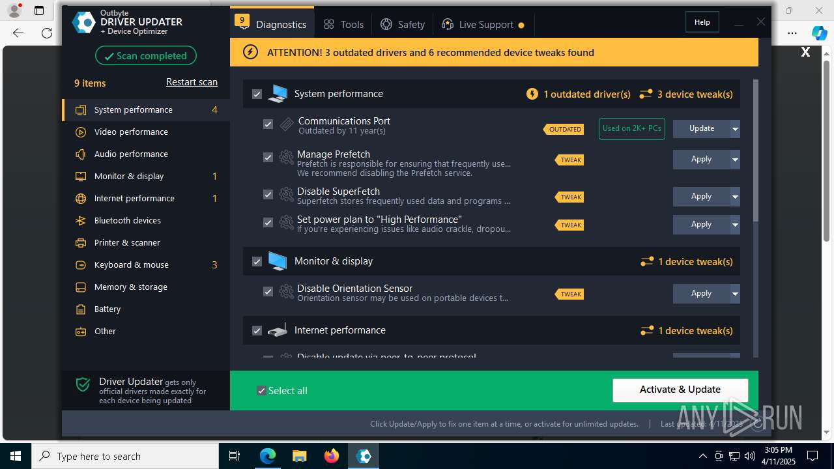The height and width of the screenshot is (469, 834).
Task: Open Printer & scanner category
Action: (146, 242)
